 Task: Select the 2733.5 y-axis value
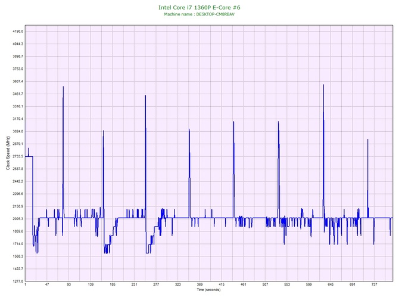click(18, 156)
